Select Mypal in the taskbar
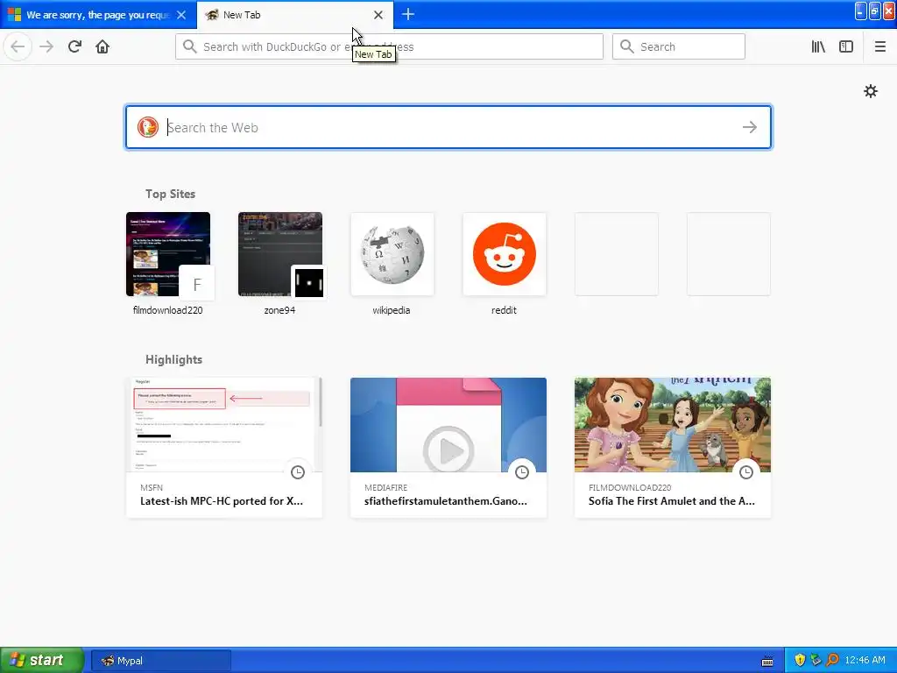 (x=161, y=661)
